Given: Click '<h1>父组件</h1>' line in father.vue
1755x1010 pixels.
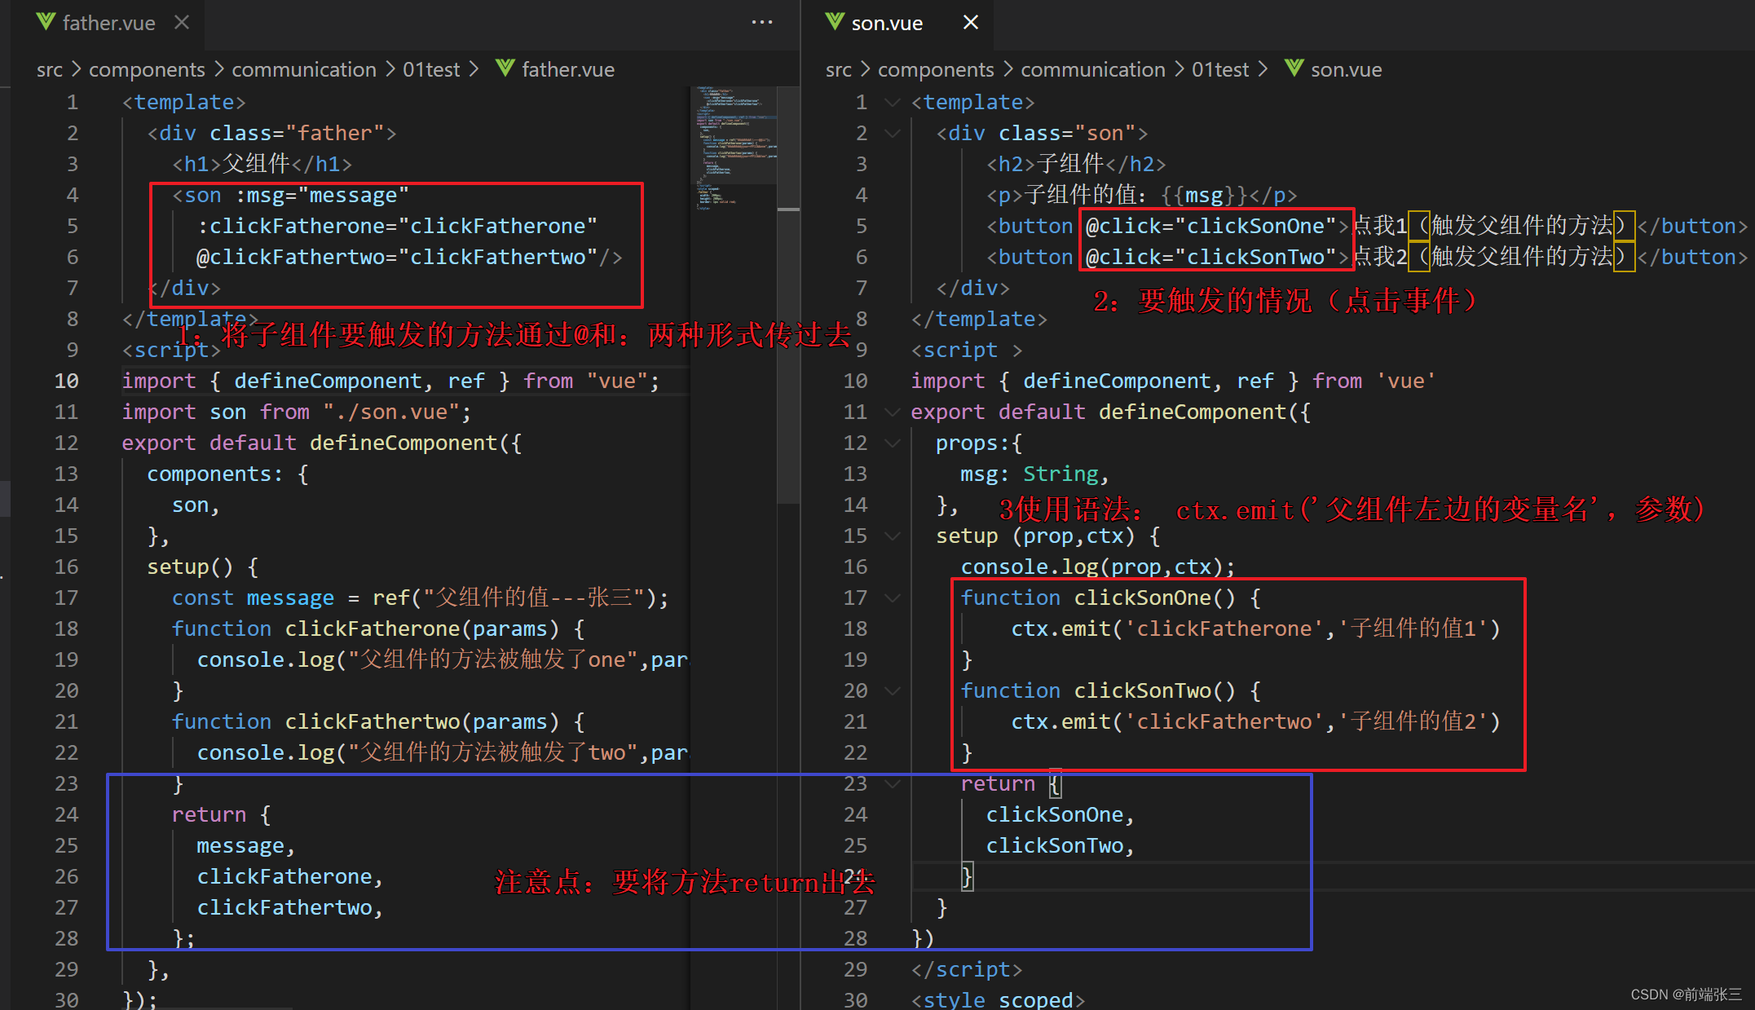Looking at the screenshot, I should point(262,164).
